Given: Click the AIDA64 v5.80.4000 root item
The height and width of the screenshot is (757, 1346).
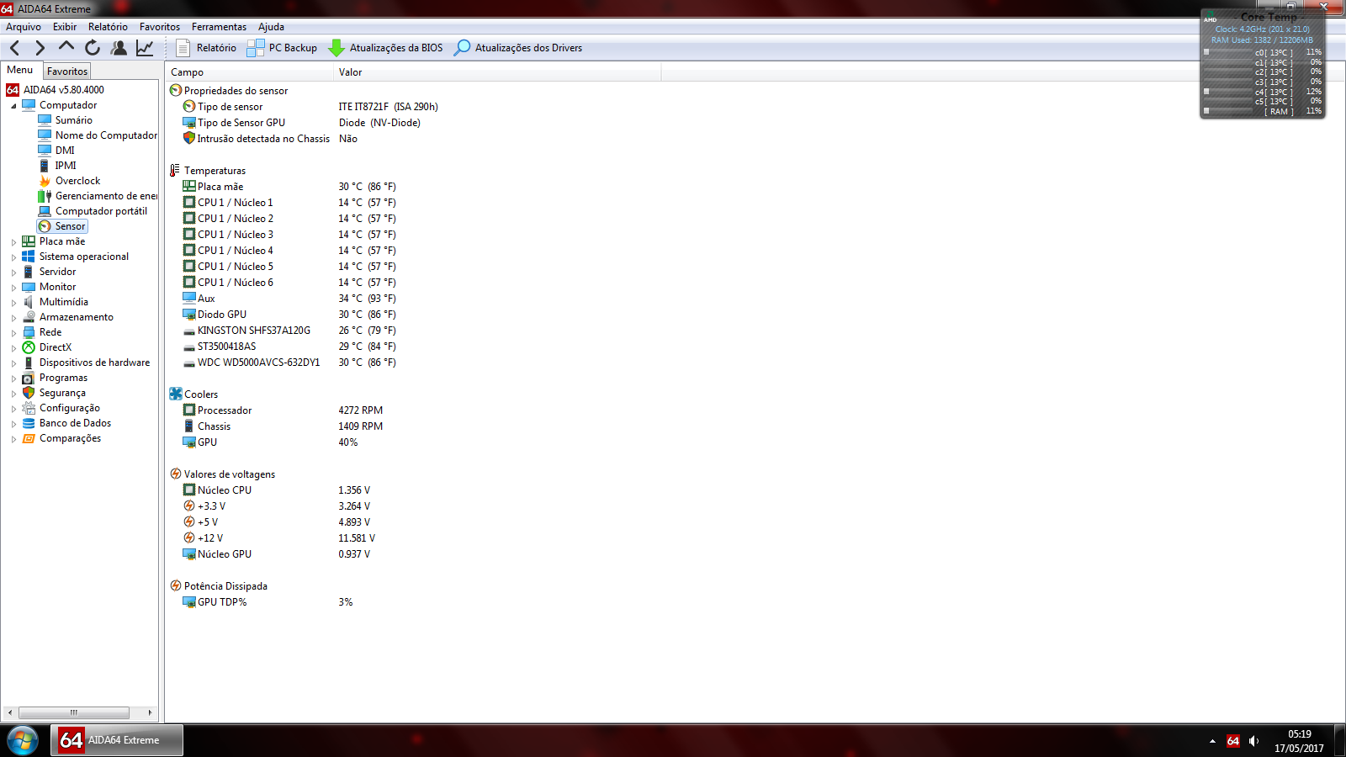Looking at the screenshot, I should [x=64, y=90].
